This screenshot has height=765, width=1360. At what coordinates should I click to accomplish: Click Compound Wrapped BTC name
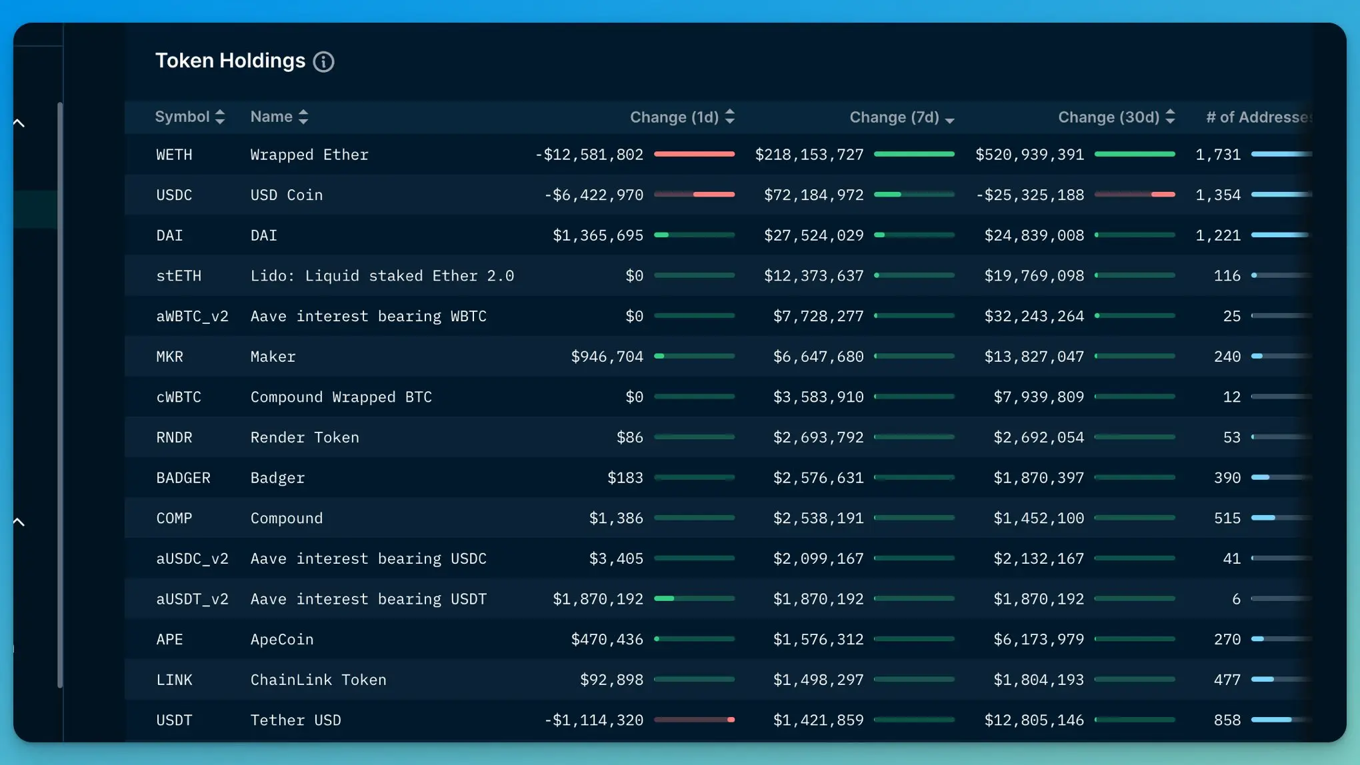pos(341,397)
